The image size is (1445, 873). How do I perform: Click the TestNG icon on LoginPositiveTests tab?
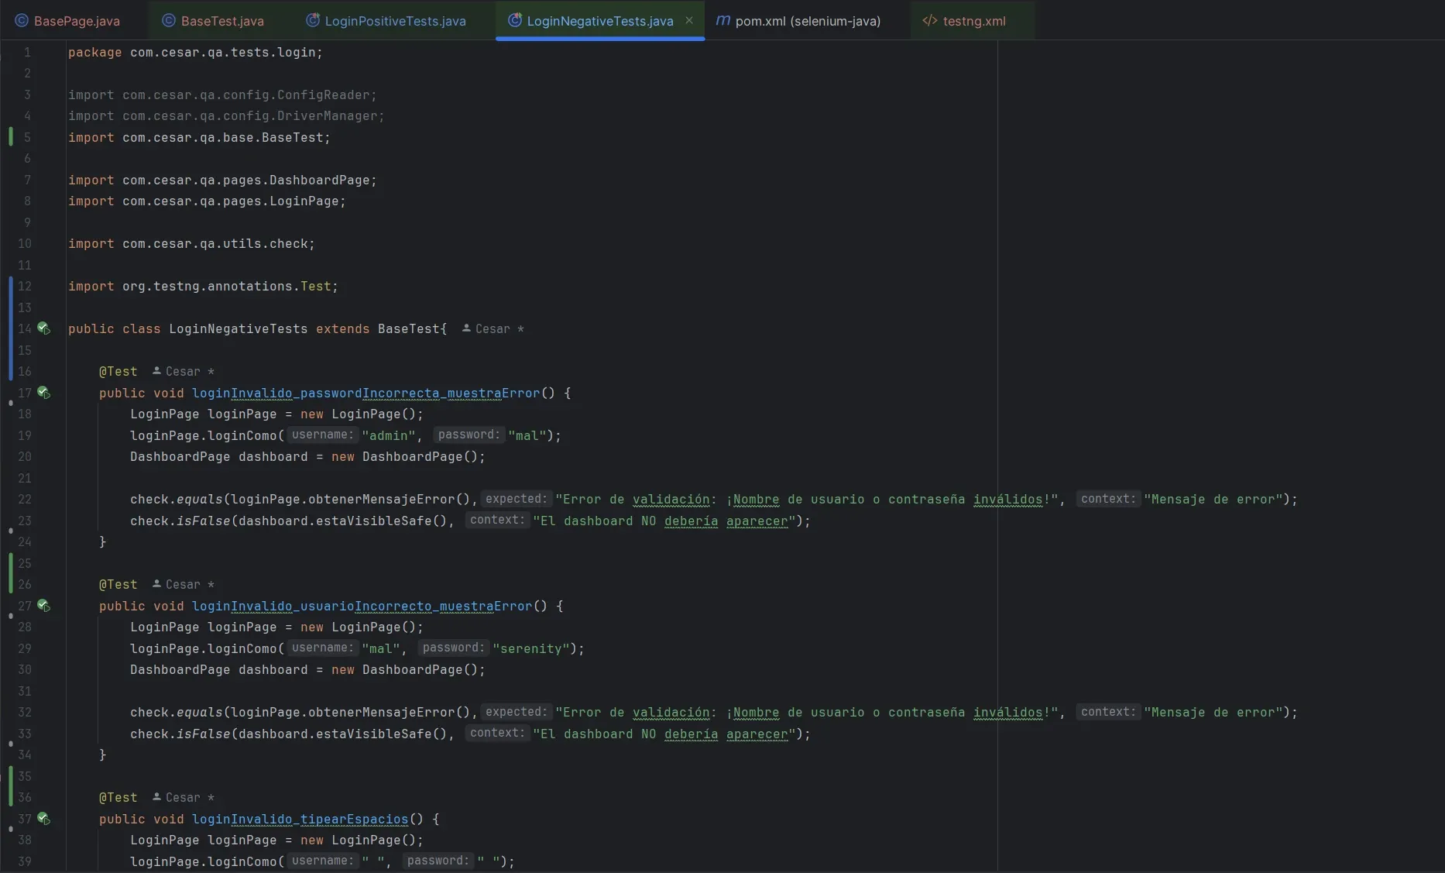coord(314,20)
